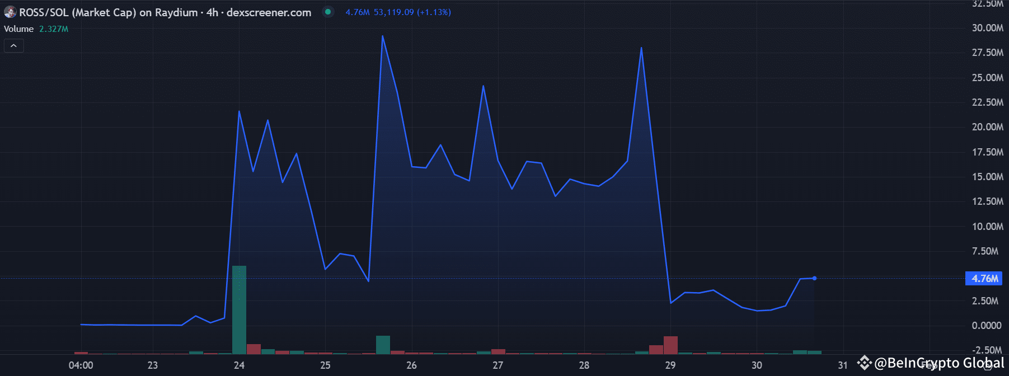Click the green volume bar before 26
Image resolution: width=1009 pixels, height=376 pixels.
point(383,345)
